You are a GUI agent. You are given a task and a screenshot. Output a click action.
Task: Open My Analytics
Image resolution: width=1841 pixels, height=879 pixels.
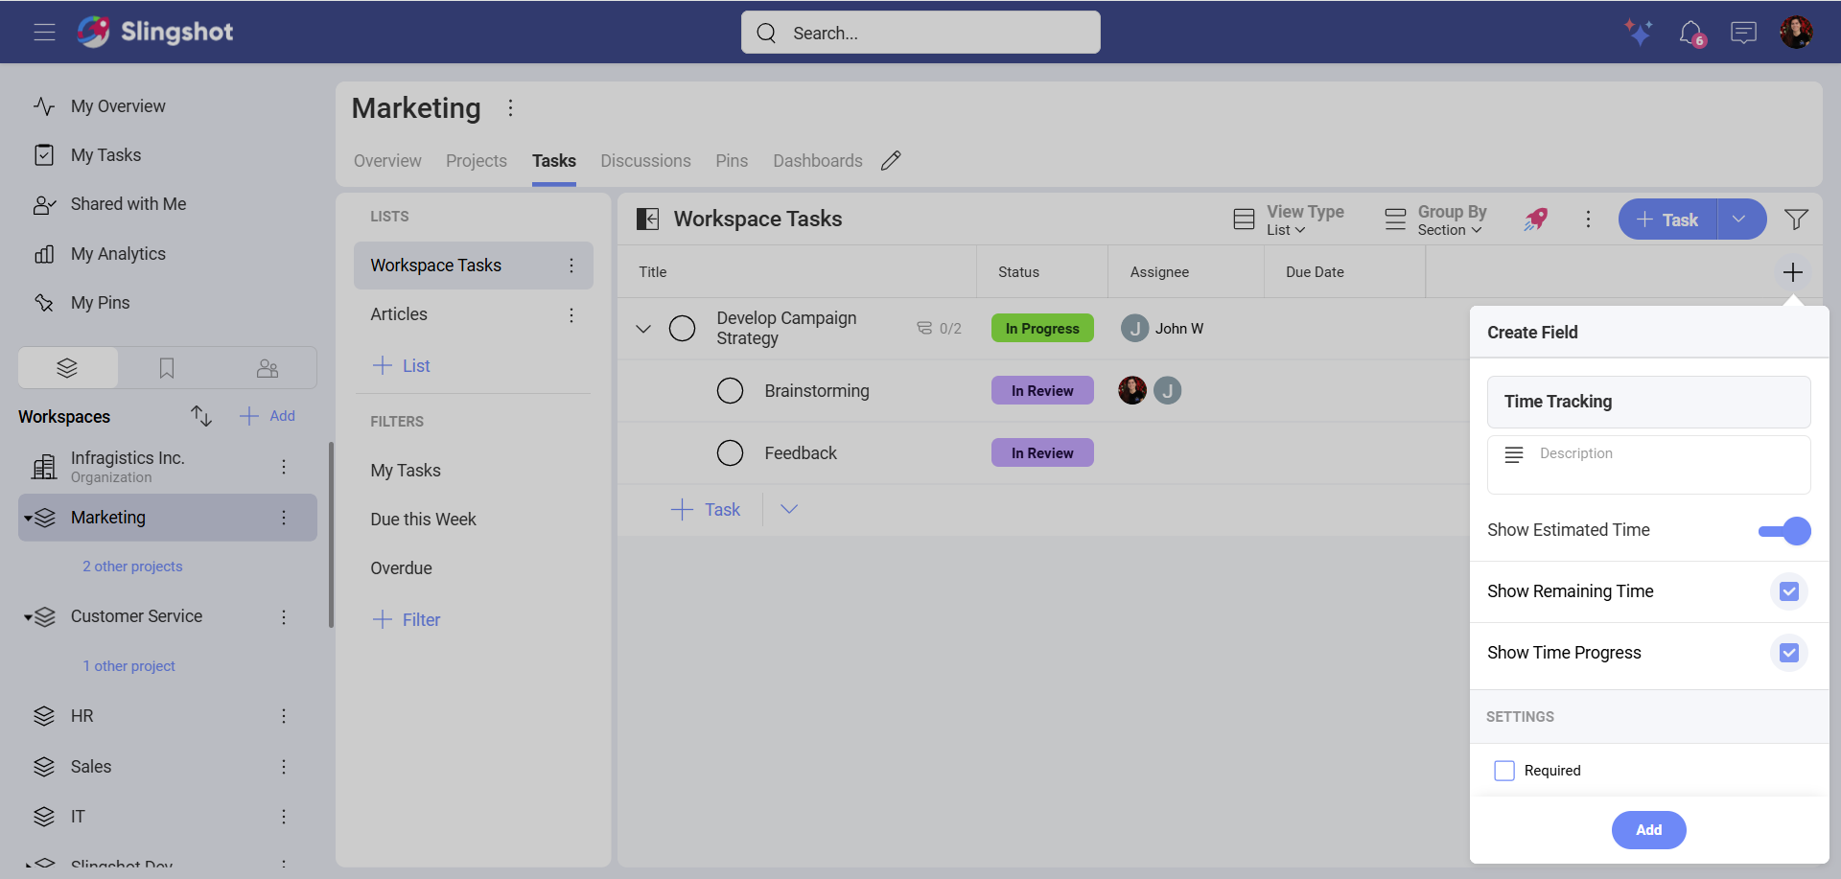coord(118,254)
